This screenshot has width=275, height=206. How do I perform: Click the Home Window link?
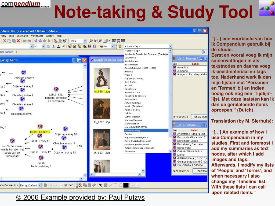(7, 52)
